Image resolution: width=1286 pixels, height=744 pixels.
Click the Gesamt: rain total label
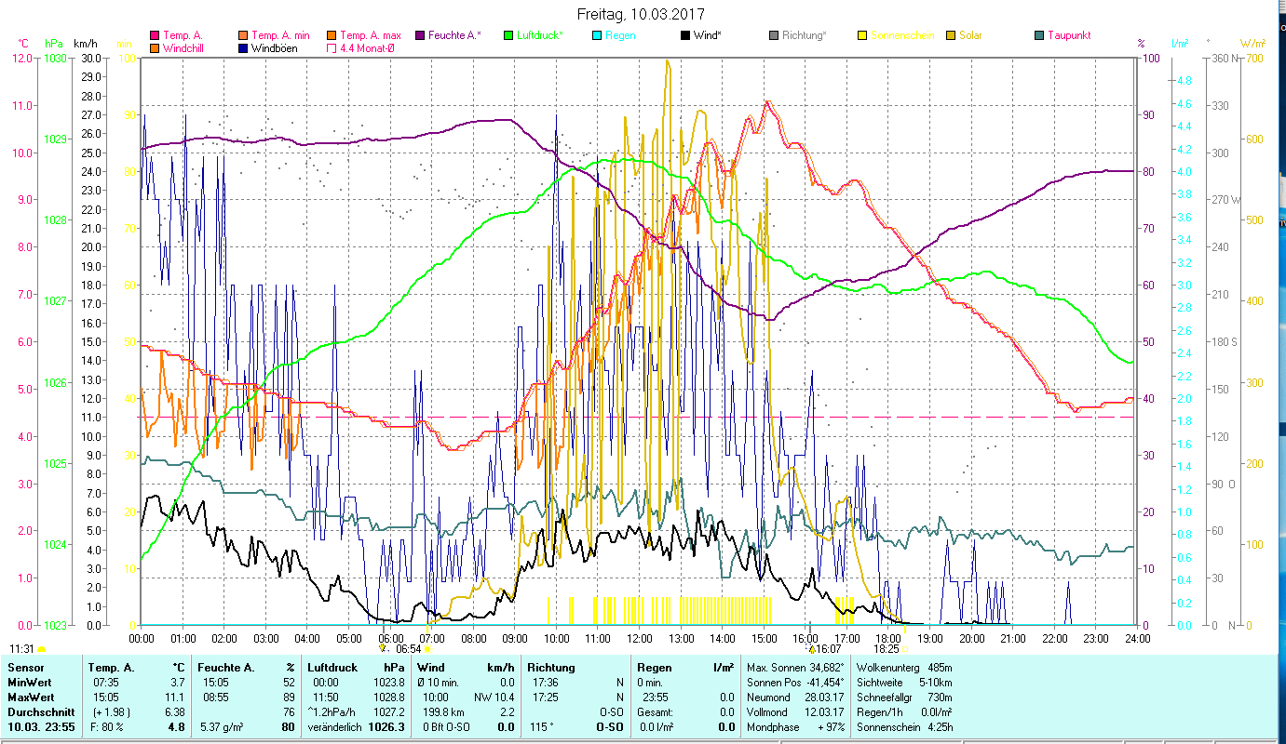pyautogui.click(x=656, y=712)
